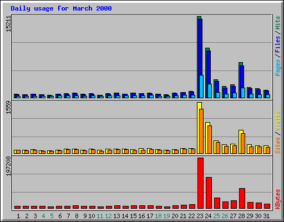Screen dimensions: 284x222
Task: Click the red KBytes bar for day 1
Action: point(17,207)
